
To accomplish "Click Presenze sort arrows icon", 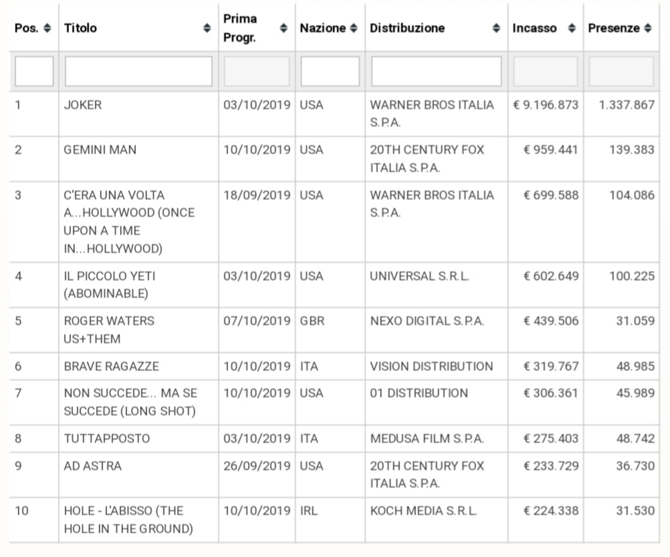I will click(x=647, y=29).
